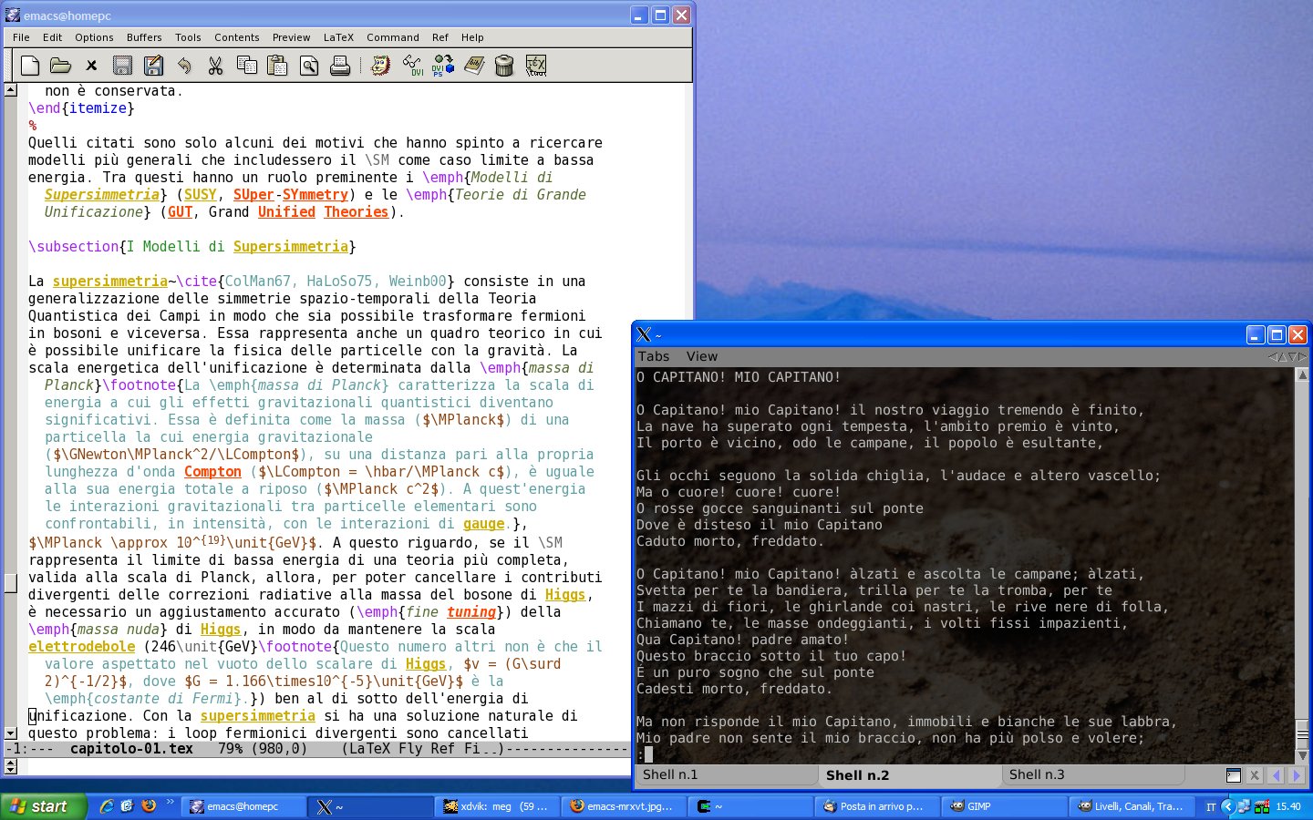Open the LaTeX menu
The image size is (1313, 820).
[x=338, y=37]
